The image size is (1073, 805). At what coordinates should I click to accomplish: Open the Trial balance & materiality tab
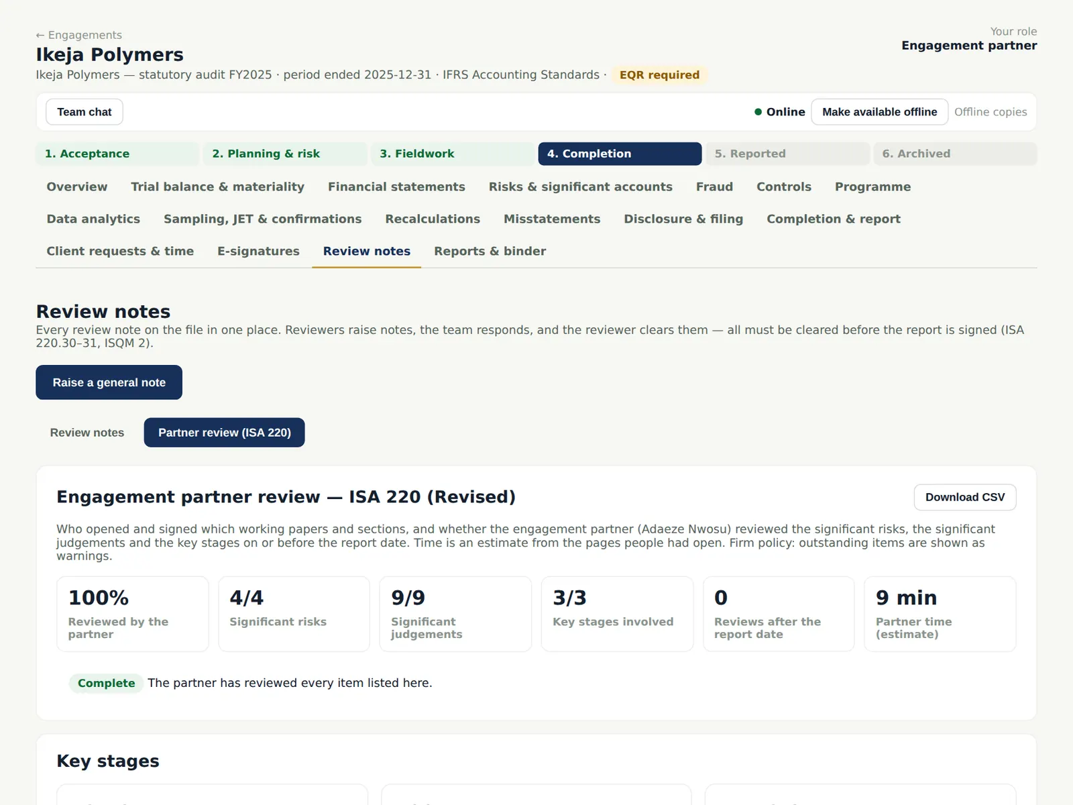click(x=218, y=187)
